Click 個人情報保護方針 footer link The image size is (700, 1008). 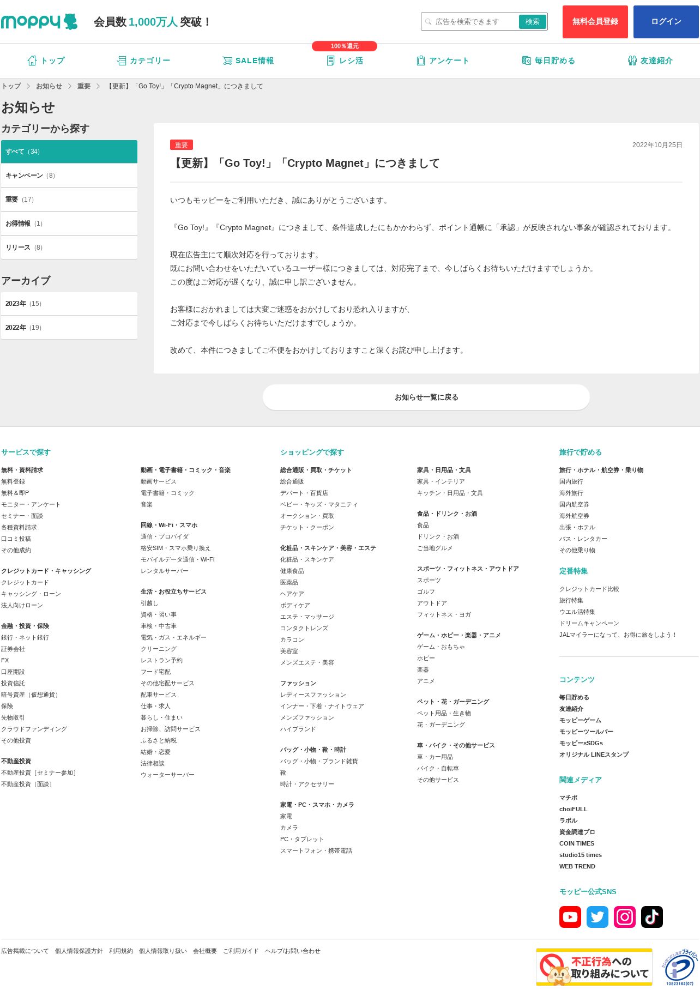[79, 951]
